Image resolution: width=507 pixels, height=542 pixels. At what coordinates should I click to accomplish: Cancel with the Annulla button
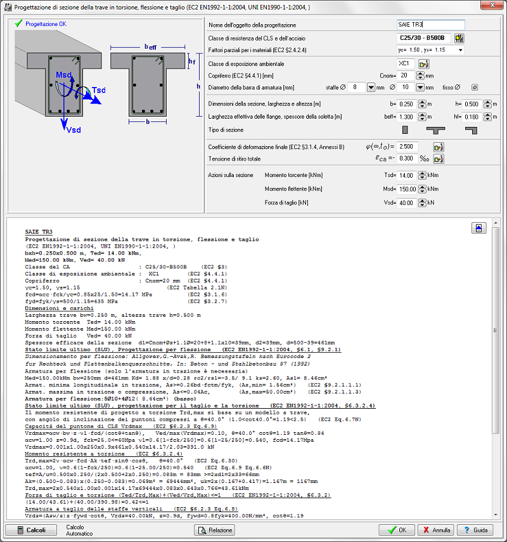click(x=436, y=530)
